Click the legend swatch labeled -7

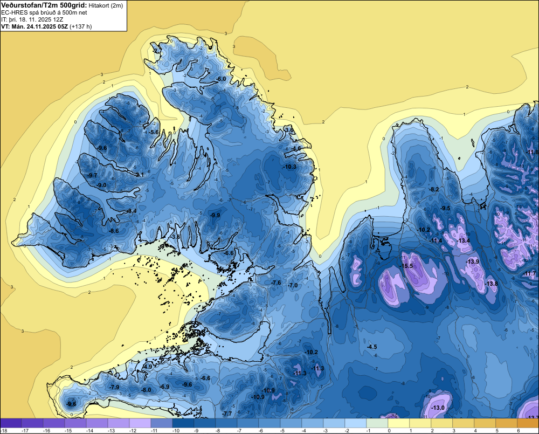click(x=248, y=423)
